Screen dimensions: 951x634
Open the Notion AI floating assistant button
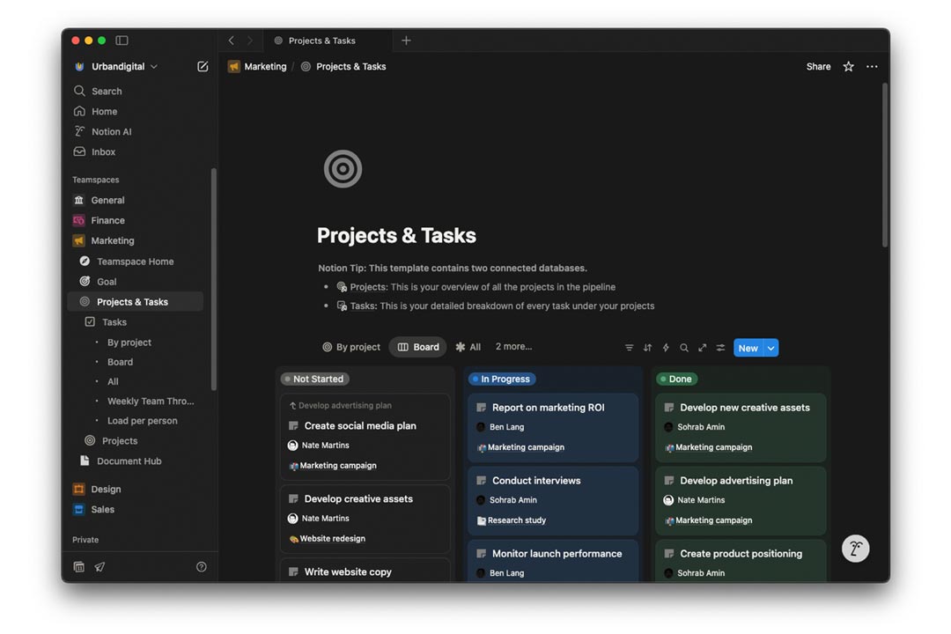click(x=855, y=549)
